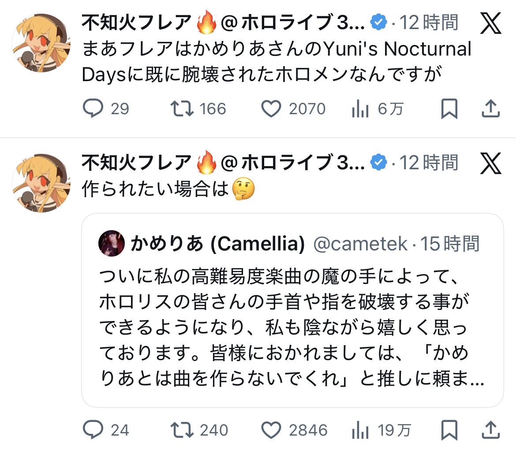Open the X logo on the second tweet
516x455 pixels.
(490, 164)
